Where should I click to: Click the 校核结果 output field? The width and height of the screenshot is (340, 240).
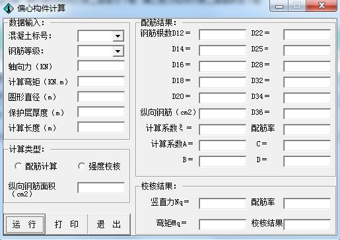307,225
